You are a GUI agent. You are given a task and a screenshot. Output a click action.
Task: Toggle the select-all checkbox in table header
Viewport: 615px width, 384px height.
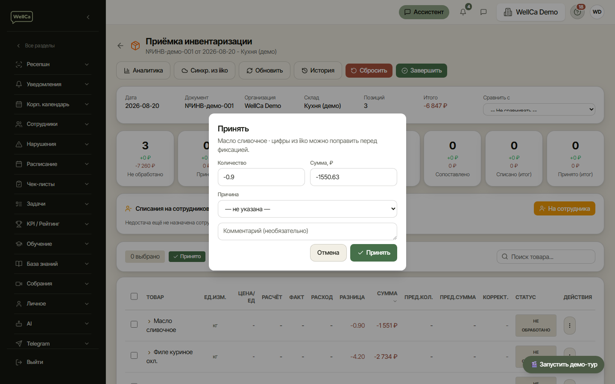(x=134, y=296)
